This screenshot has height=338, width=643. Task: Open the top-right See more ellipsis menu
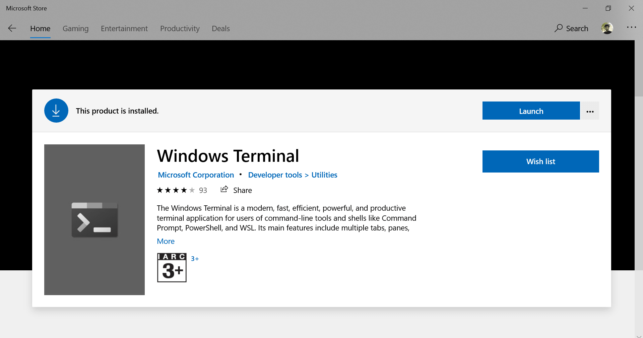coord(632,27)
